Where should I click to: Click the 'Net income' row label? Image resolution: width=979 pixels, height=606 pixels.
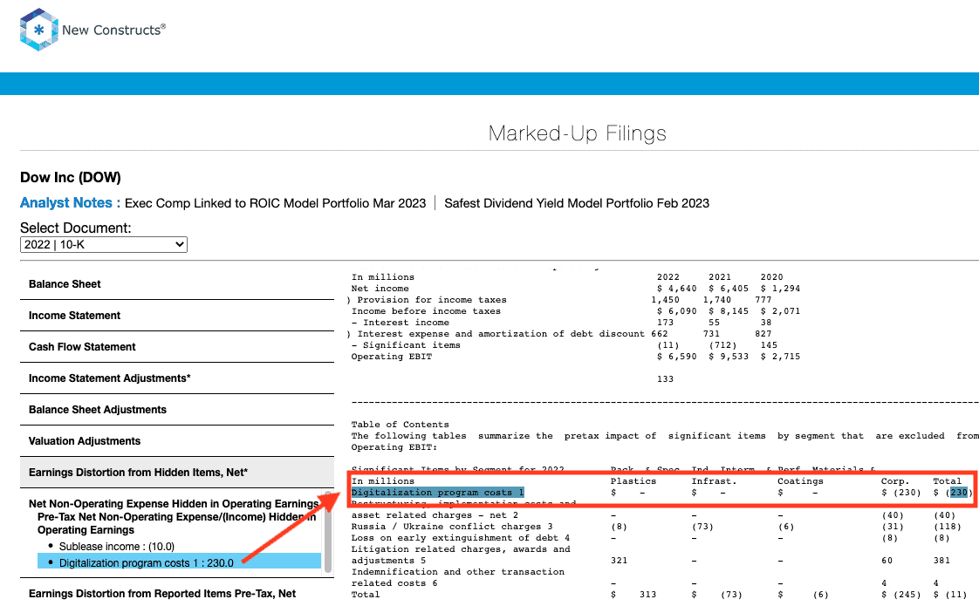click(x=380, y=289)
